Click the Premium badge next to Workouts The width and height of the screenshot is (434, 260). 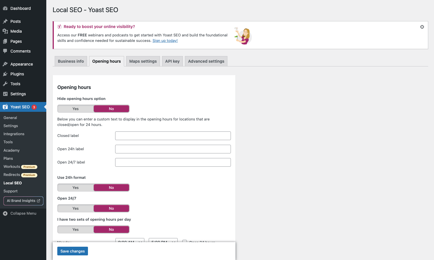click(x=29, y=167)
